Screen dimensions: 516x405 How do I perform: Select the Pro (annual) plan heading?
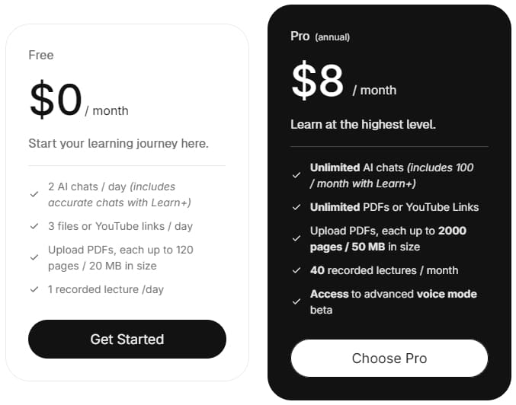[x=300, y=36]
